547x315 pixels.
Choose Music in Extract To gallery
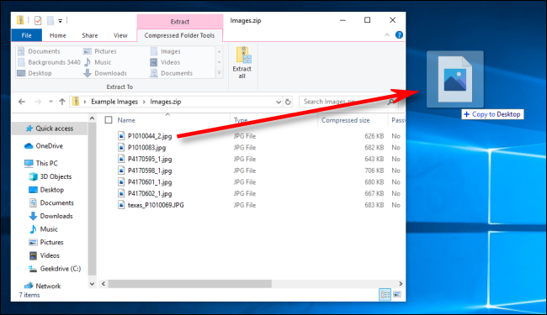coord(98,62)
